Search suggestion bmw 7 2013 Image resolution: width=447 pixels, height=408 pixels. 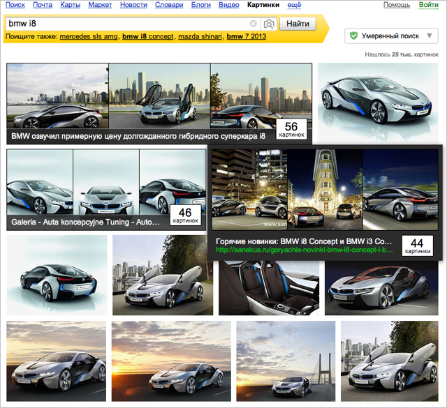click(247, 36)
